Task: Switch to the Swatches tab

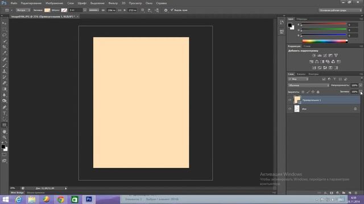Action: click(x=302, y=19)
